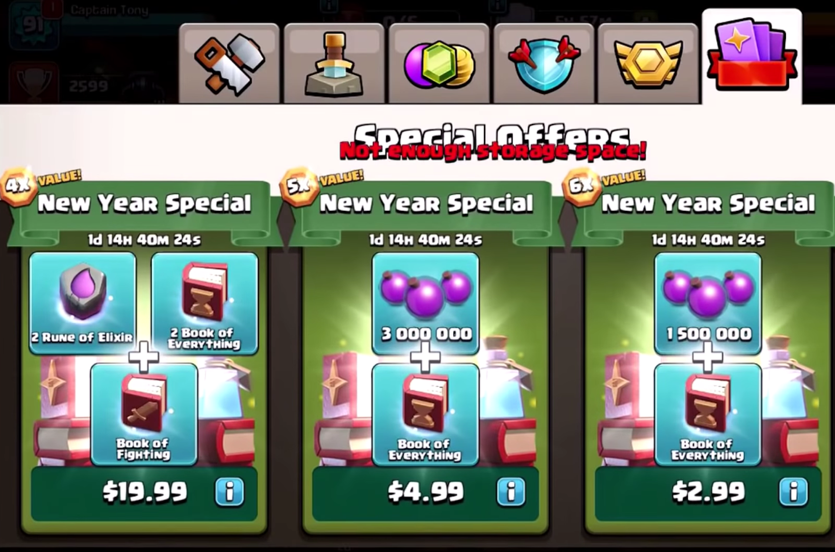This screenshot has height=552, width=835.
Task: Select Book of Everything in $2.99 offer
Action: coord(708,415)
